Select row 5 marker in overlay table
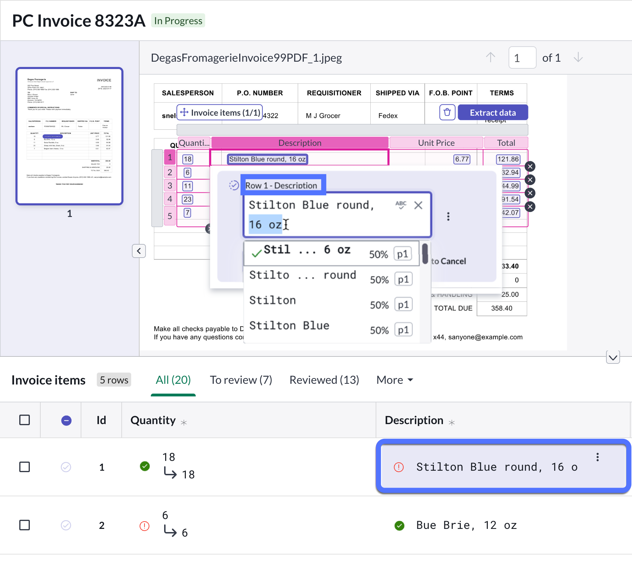Screen dimensions: 632x565 point(170,216)
